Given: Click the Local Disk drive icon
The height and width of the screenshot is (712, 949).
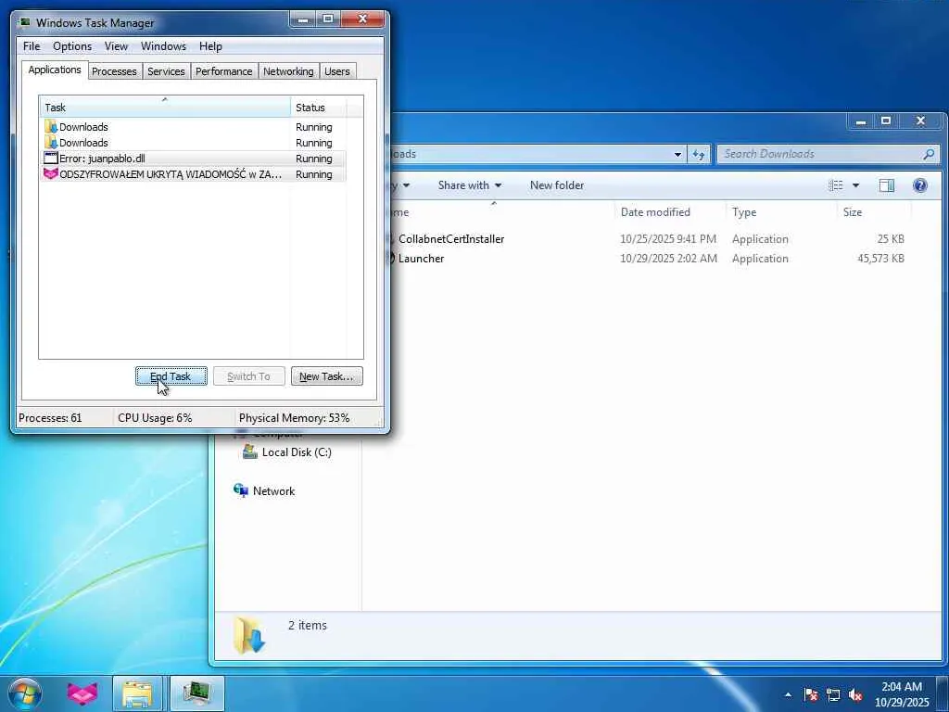Looking at the screenshot, I should [x=250, y=451].
